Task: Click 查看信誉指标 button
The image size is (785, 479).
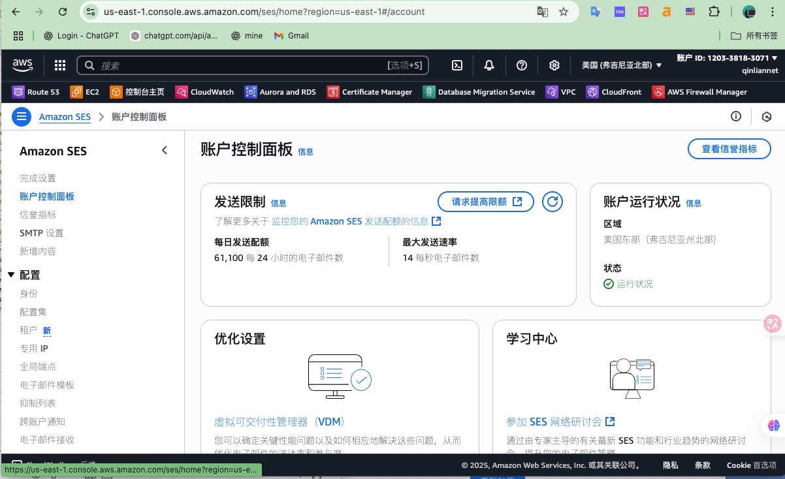Action: pos(729,149)
